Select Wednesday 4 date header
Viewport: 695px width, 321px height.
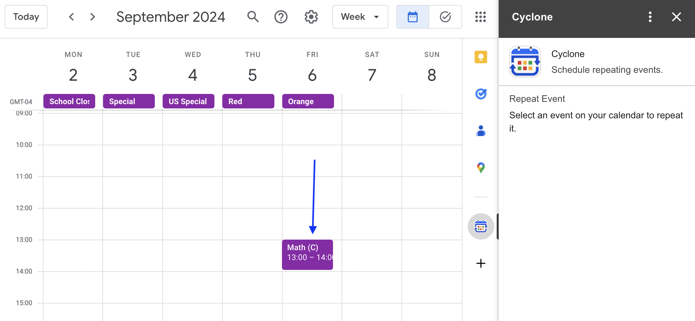[x=193, y=75]
